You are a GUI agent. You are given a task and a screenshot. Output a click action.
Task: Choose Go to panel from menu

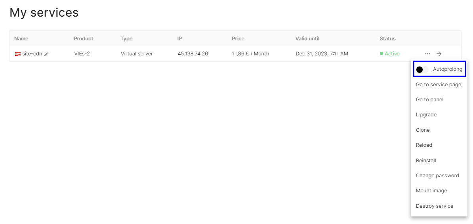(429, 99)
